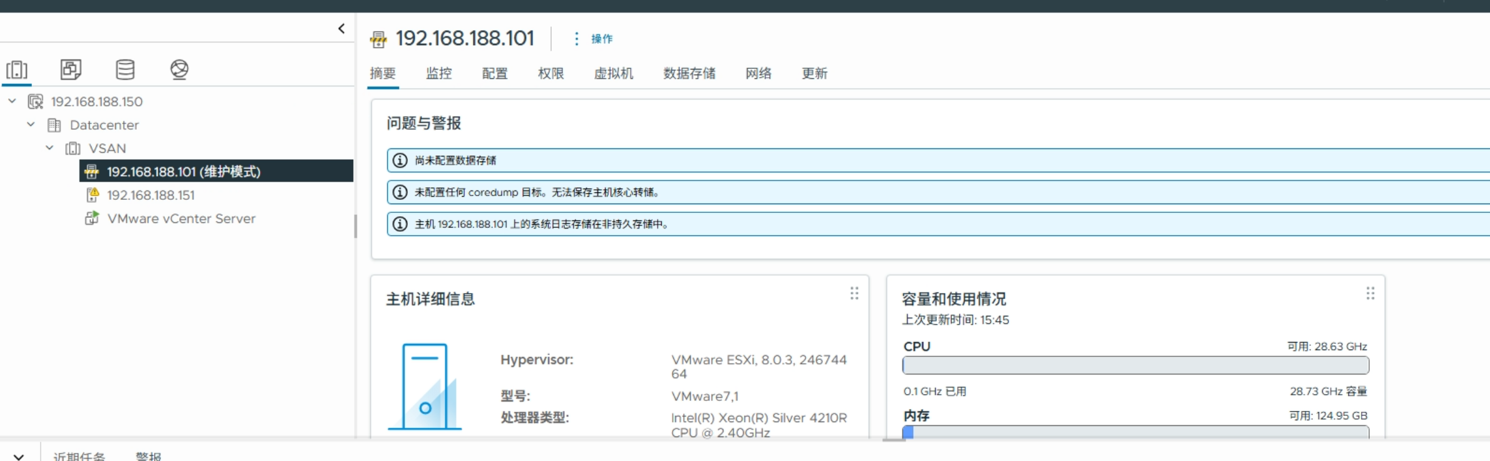Open the 操作 actions menu
This screenshot has width=1490, height=461.
click(x=602, y=39)
